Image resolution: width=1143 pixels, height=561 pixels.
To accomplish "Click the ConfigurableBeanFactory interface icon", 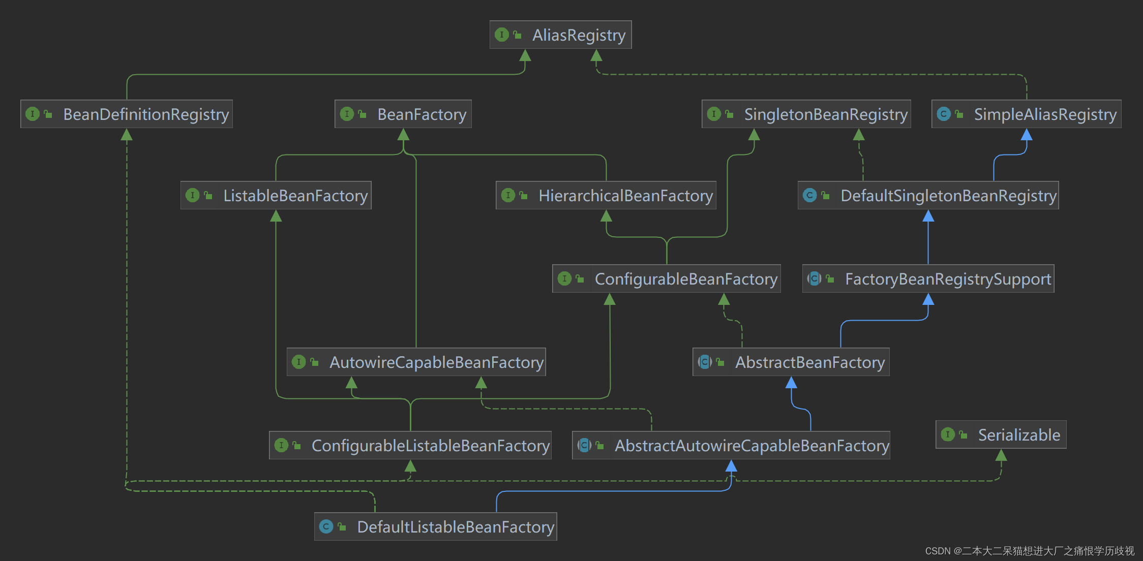I will click(564, 278).
